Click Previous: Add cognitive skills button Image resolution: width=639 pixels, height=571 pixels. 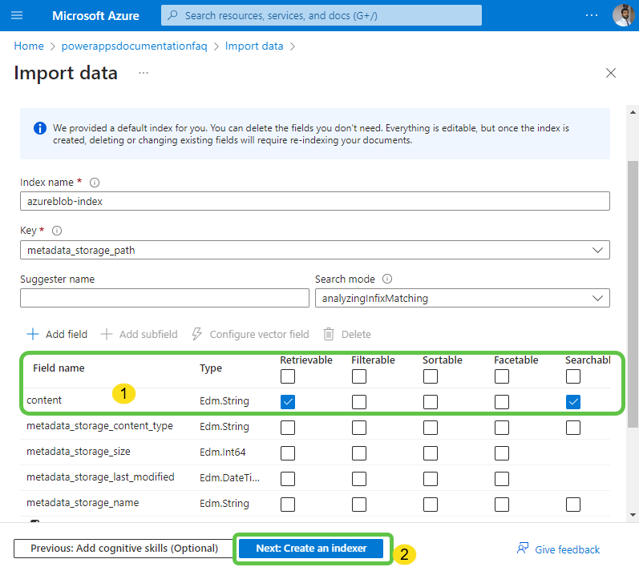click(x=124, y=549)
